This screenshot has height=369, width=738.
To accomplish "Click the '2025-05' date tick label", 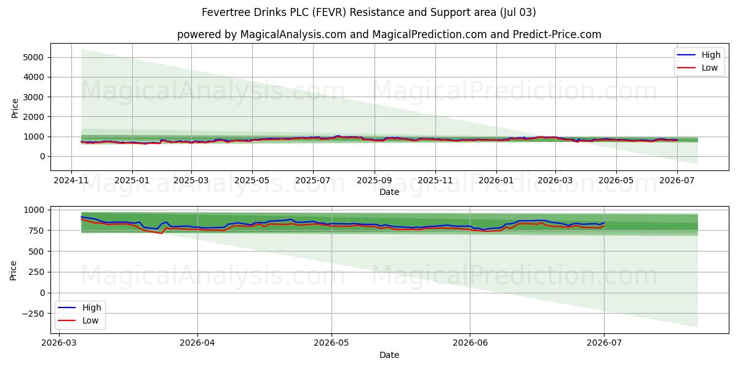I will coord(252,180).
